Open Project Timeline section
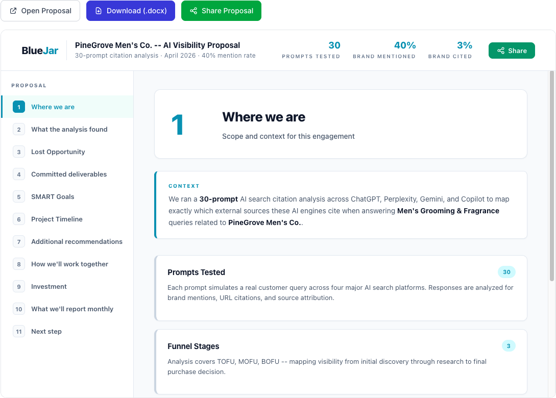 coord(67,219)
